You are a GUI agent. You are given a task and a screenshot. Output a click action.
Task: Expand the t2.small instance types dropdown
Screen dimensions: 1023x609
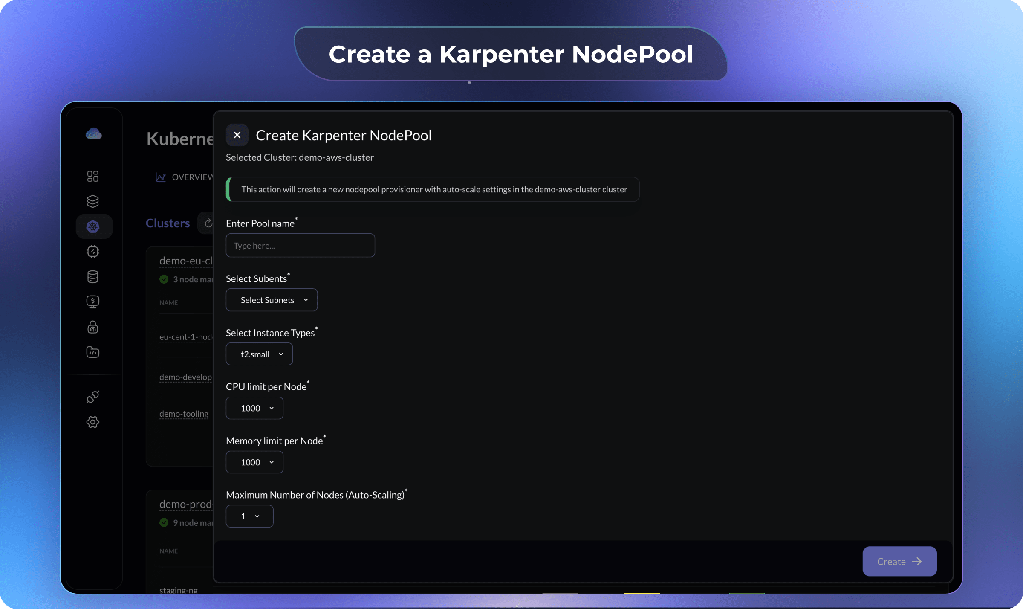coord(259,354)
